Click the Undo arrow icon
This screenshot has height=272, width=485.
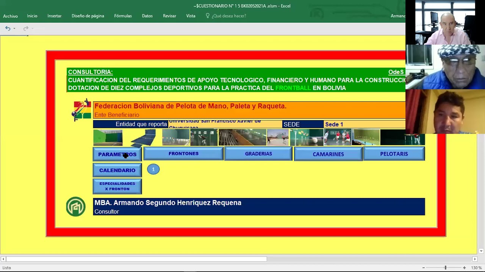pyautogui.click(x=7, y=28)
